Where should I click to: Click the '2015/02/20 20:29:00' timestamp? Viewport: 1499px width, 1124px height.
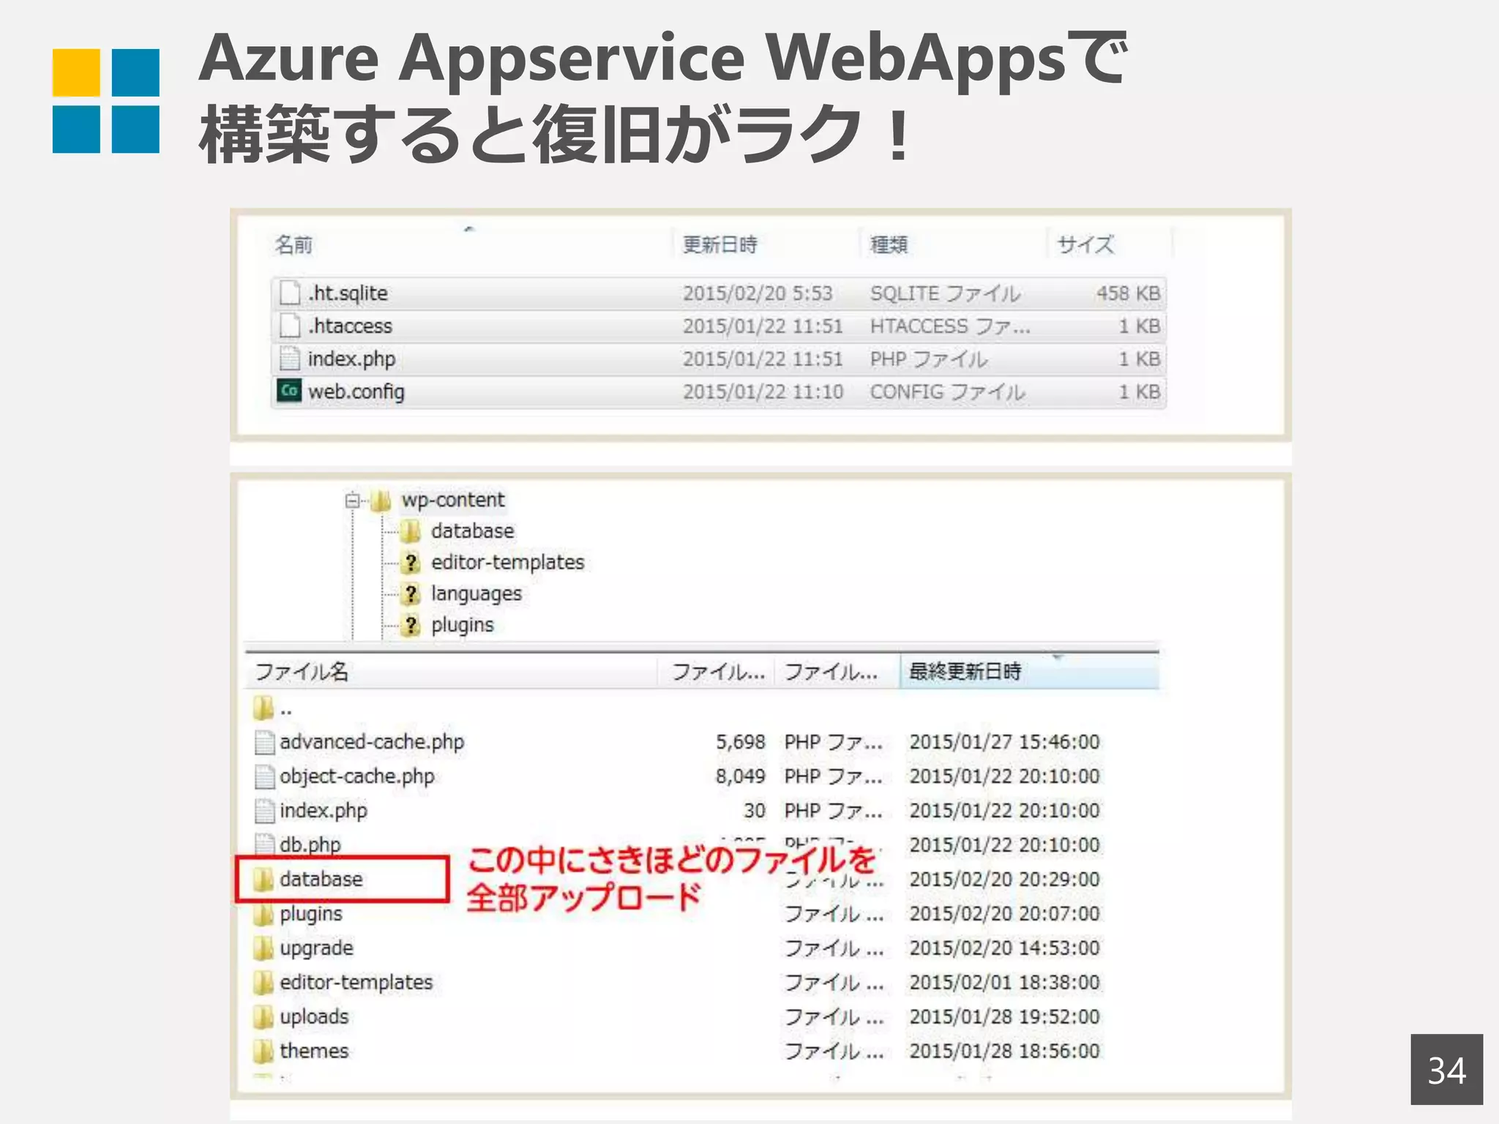pos(1004,880)
